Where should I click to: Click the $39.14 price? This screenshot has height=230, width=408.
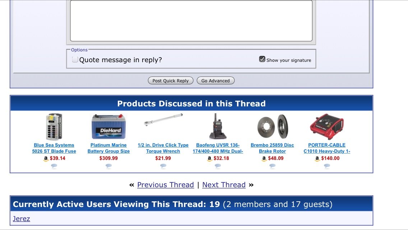(x=57, y=158)
